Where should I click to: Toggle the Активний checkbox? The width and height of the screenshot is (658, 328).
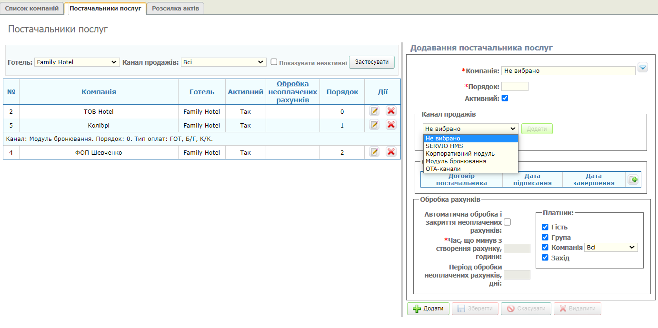[505, 98]
